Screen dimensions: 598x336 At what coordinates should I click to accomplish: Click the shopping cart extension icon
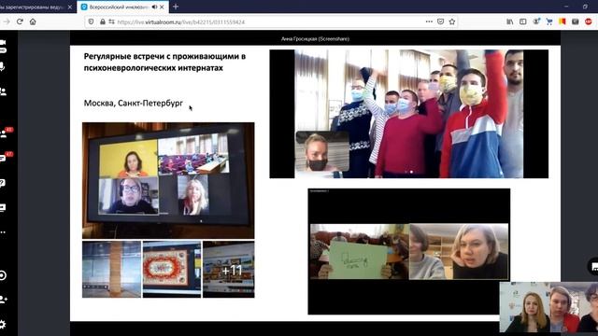click(549, 21)
